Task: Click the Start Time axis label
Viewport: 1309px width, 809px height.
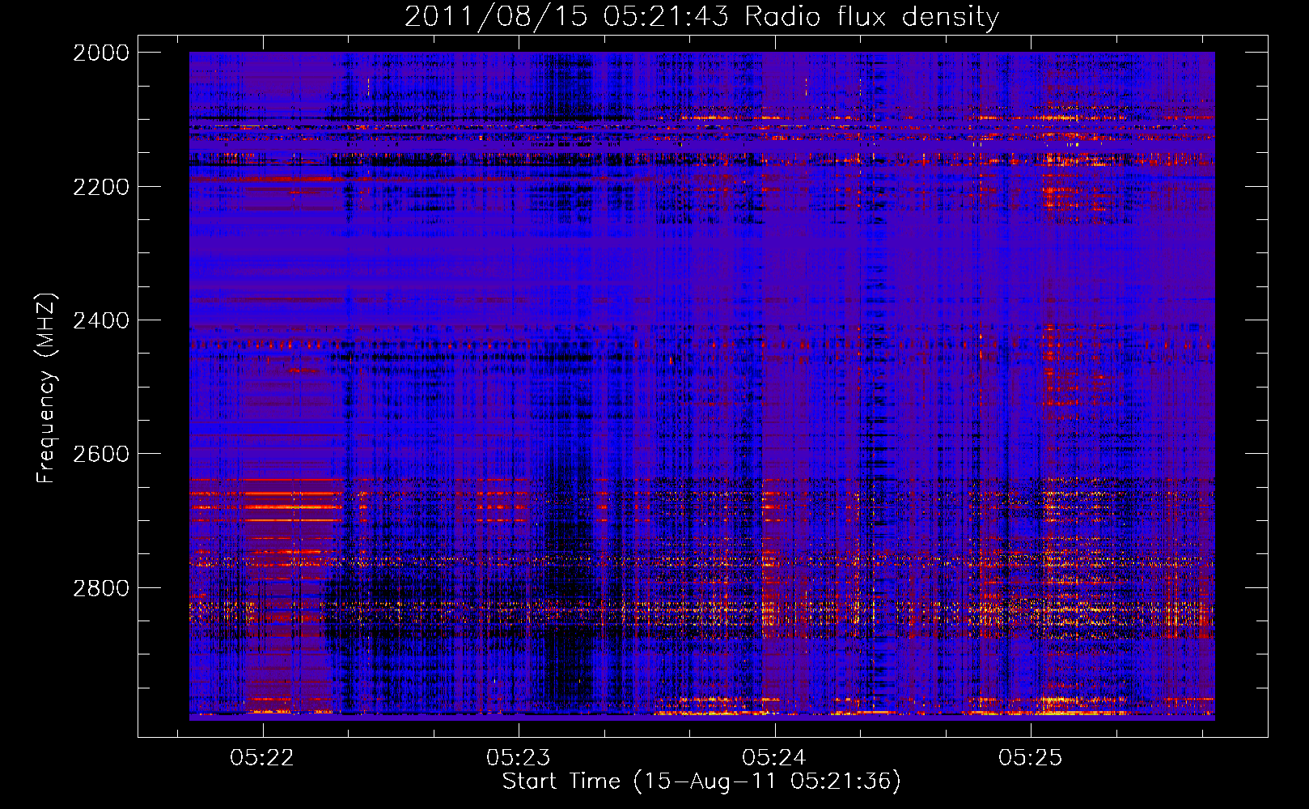Action: click(701, 781)
